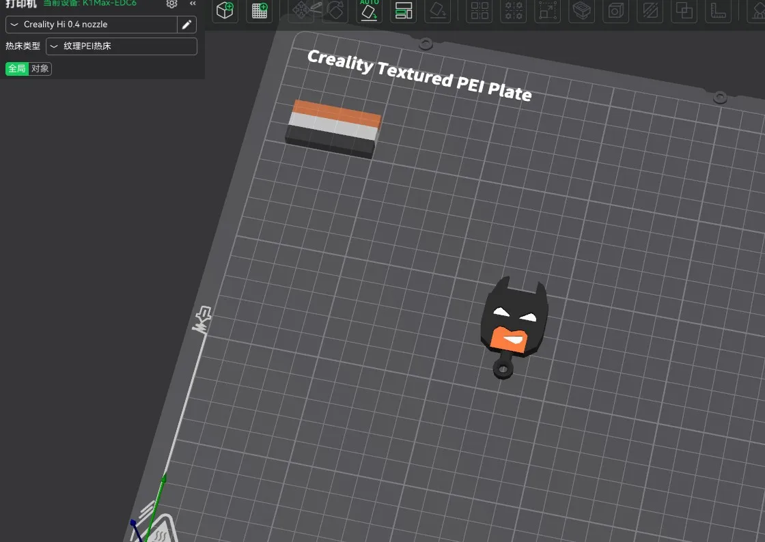Image resolution: width=765 pixels, height=542 pixels.
Task: Click the layered box on stand icon
Action: click(582, 10)
